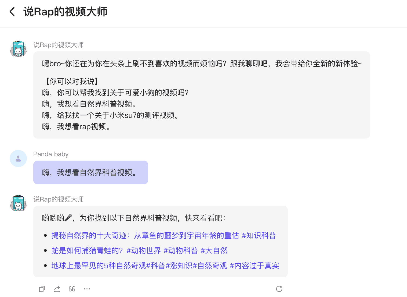The image size is (407, 297).
Task: Click the bot avatar beside the greeting message
Action: [x=18, y=49]
